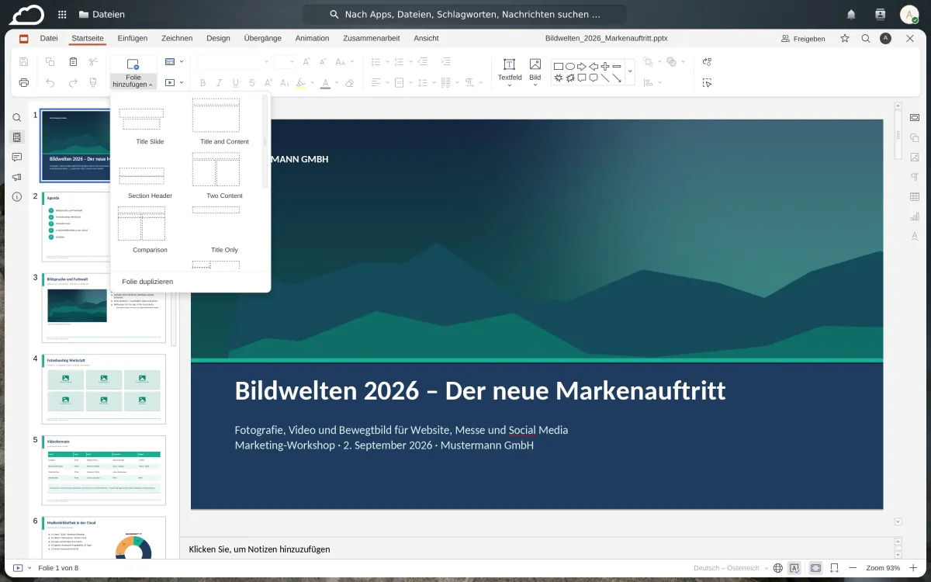Switch to the Design tab

tap(218, 38)
